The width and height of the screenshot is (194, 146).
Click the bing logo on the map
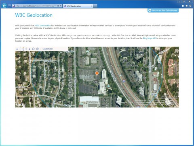pos(21,105)
